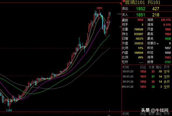Click the arrow marker beside 09:01:28
Image resolution: width=172 pixels, height=116 pixels.
coord(123,87)
